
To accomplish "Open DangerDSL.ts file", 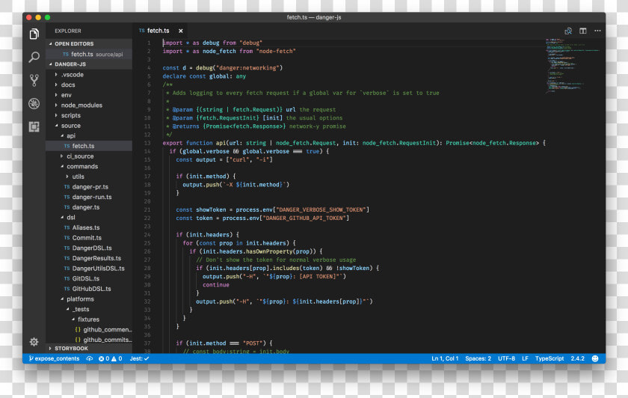I will pyautogui.click(x=89, y=248).
